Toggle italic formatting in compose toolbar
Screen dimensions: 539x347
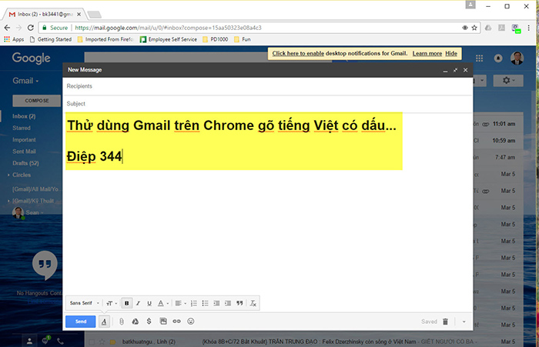click(138, 303)
